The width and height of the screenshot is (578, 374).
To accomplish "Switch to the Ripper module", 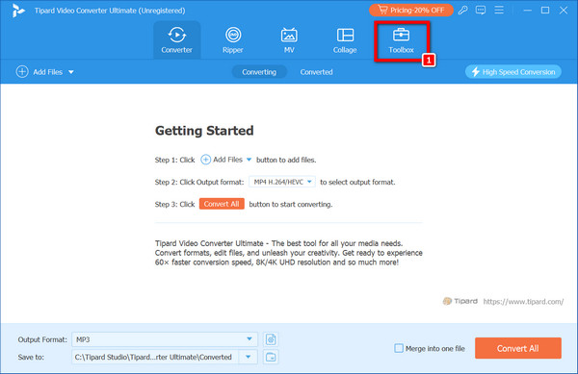I will tap(233, 40).
